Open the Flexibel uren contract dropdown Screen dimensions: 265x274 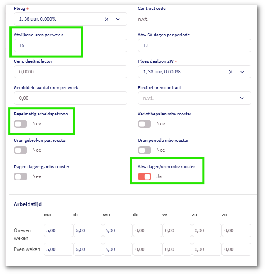[242, 98]
